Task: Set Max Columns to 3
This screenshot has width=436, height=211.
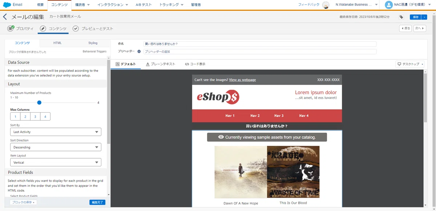Action: 35,117
